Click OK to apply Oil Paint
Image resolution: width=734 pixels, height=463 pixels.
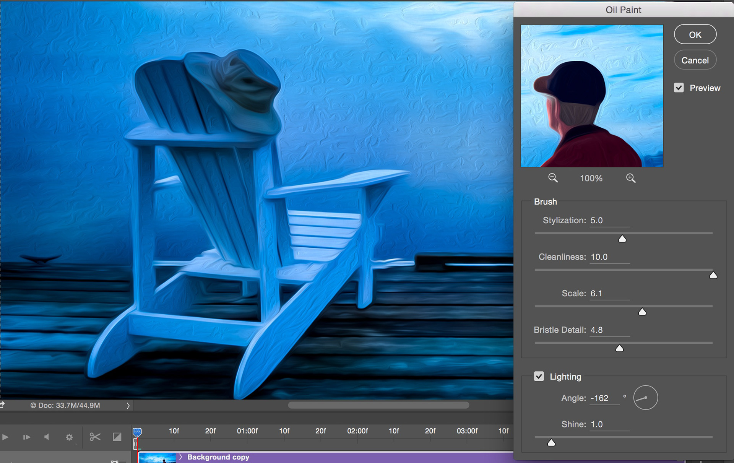tap(695, 34)
